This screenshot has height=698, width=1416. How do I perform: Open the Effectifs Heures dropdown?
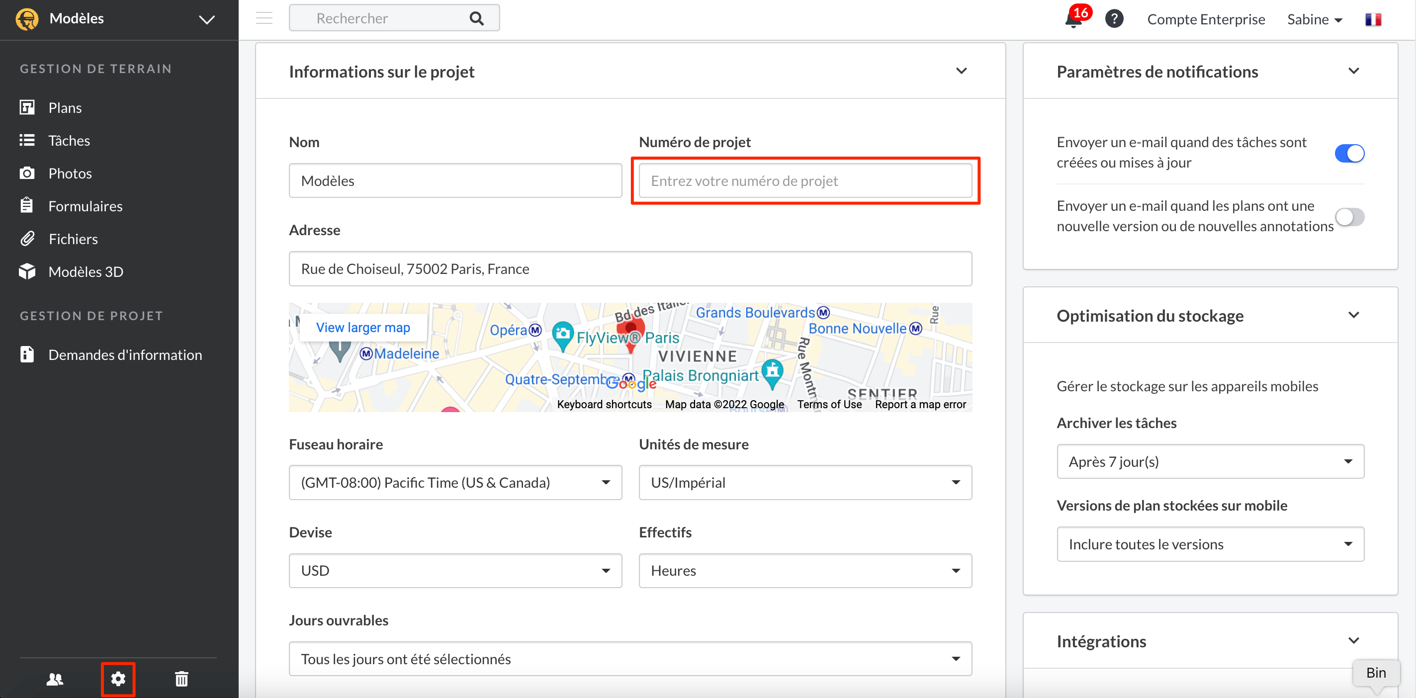[x=805, y=571]
